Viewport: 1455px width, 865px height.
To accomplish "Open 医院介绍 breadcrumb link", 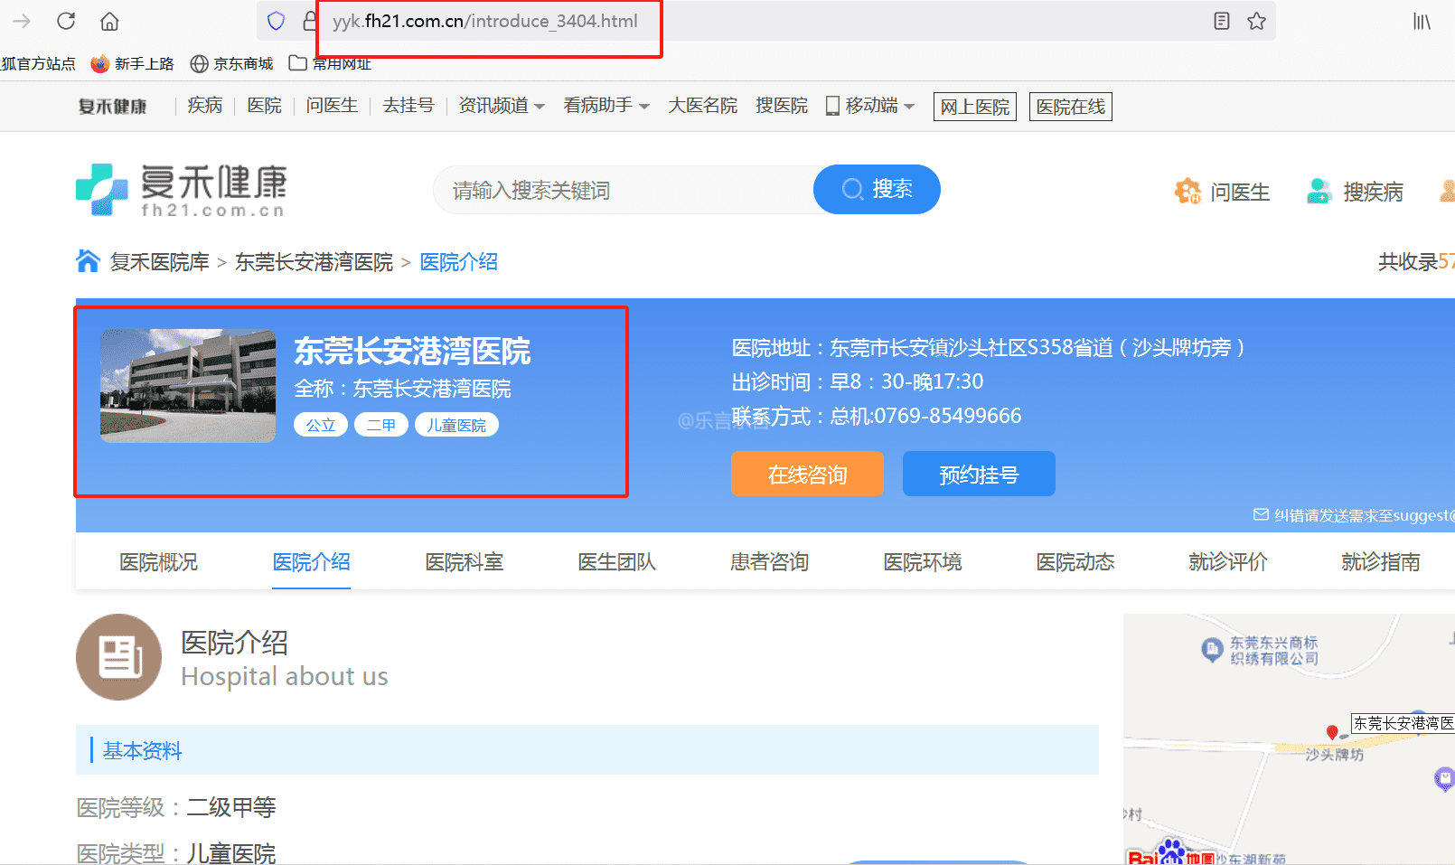I will coord(459,262).
